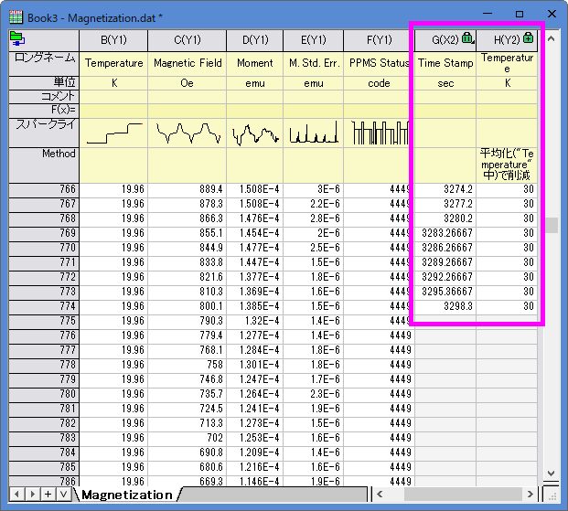This screenshot has height=511, width=568.
Task: Click the Moment sparkline graph
Action: pyautogui.click(x=255, y=133)
